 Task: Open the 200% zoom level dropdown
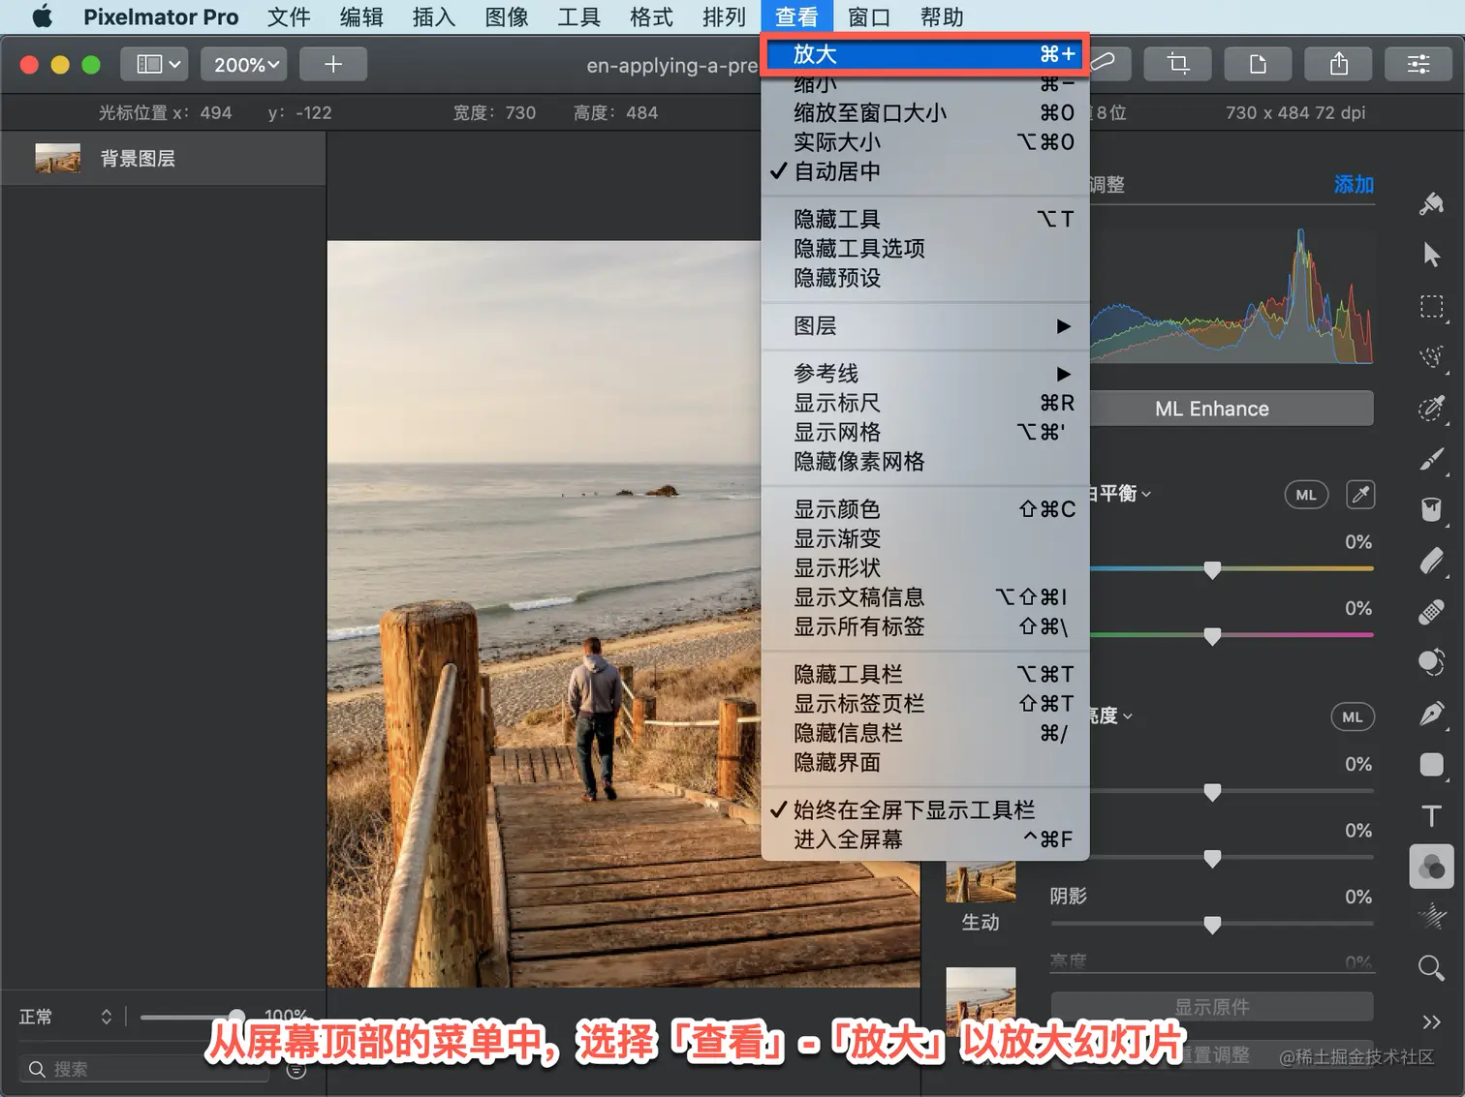click(x=244, y=64)
